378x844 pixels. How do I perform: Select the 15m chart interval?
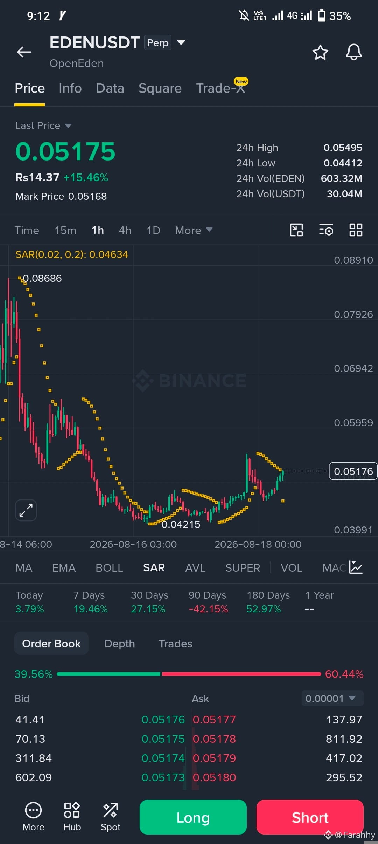point(65,230)
